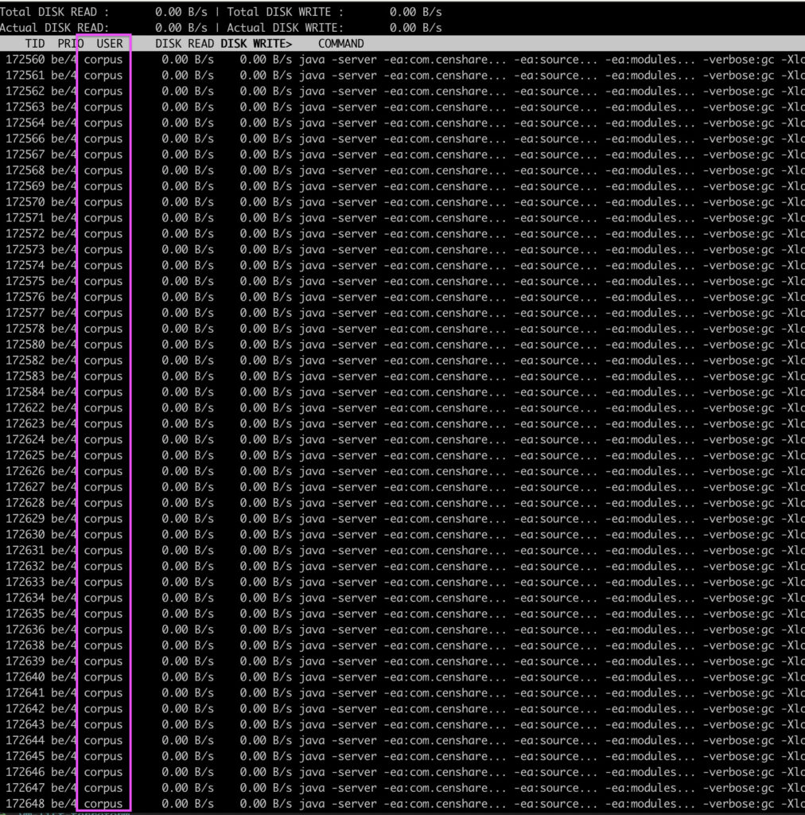Select thread ID 172577
Image resolution: width=805 pixels, height=815 pixels.
[25, 313]
